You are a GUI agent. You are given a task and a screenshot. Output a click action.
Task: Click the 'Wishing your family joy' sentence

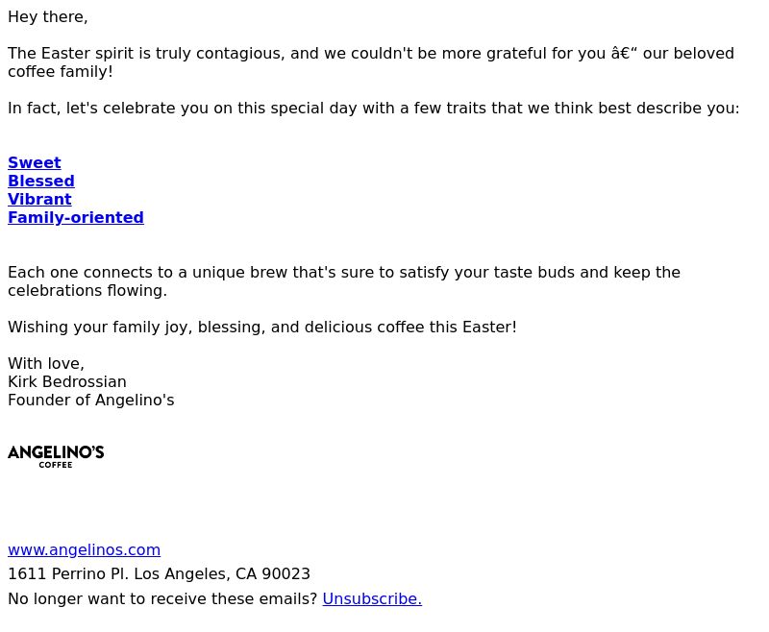pos(262,328)
